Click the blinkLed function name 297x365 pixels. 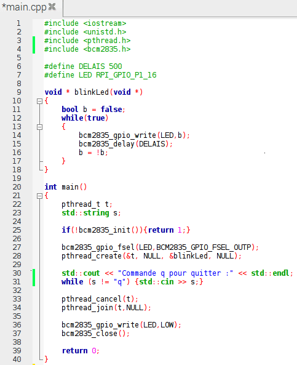(92, 92)
